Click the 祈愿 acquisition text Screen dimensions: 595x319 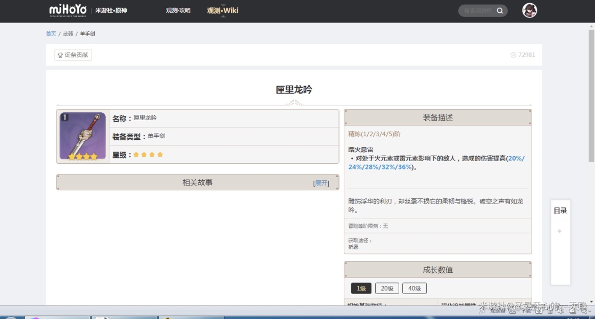tap(353, 247)
